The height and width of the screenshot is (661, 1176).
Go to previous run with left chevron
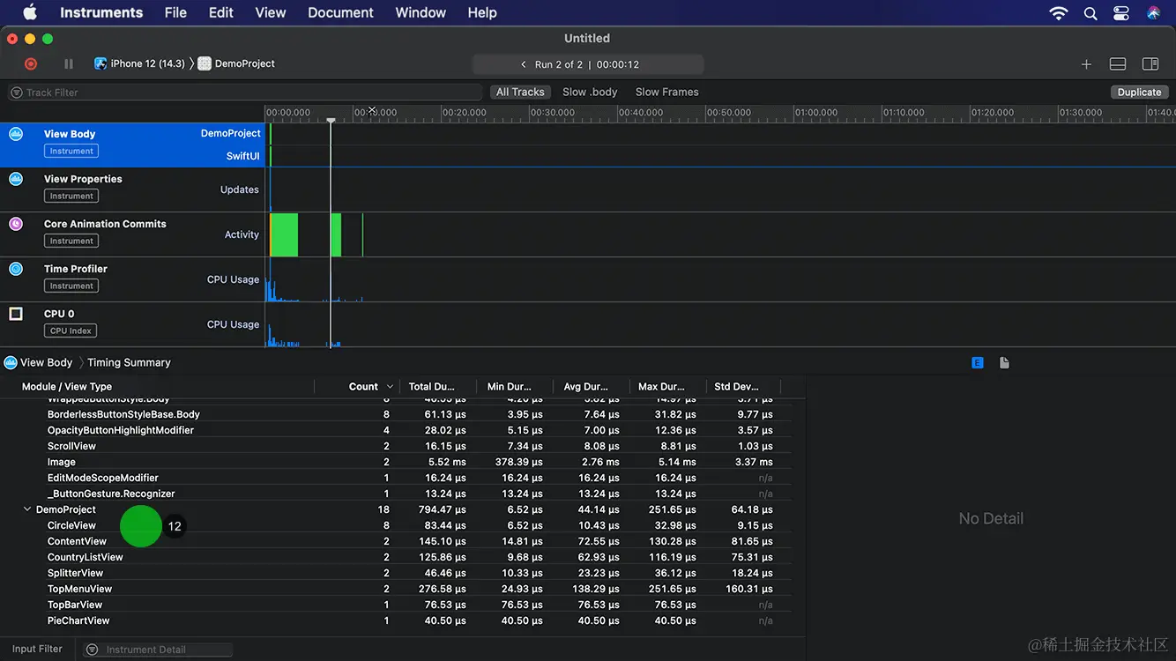coord(524,64)
